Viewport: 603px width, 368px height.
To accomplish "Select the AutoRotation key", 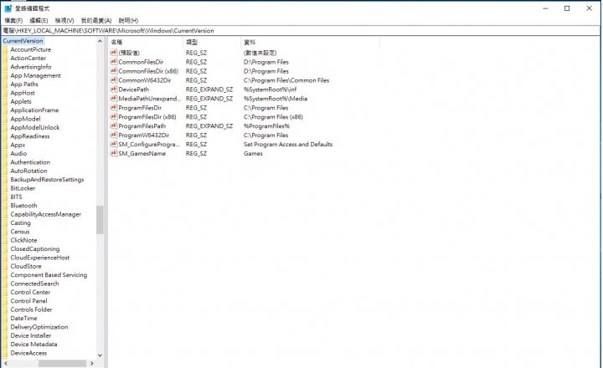I will (28, 171).
